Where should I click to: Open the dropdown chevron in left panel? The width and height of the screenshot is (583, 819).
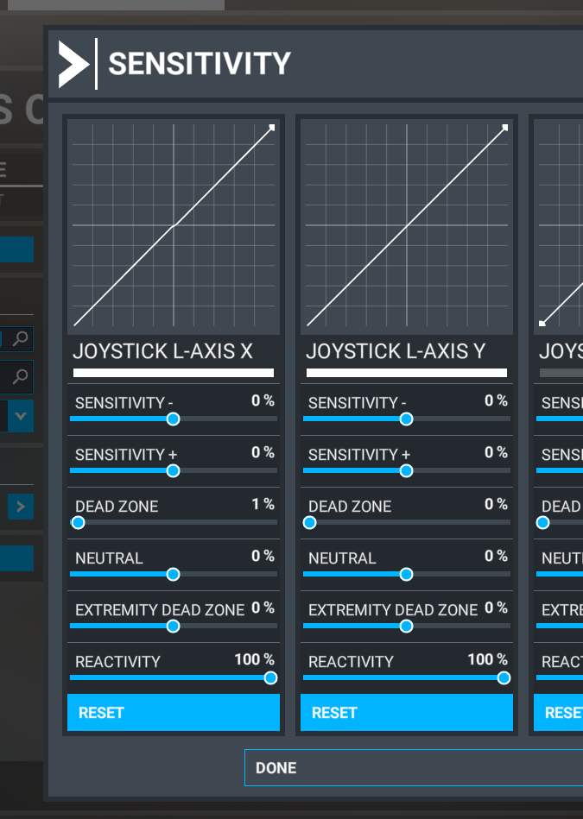point(21,416)
